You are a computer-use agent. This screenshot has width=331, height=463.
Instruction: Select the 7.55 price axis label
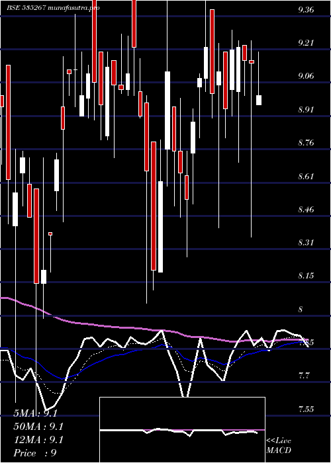(306, 409)
